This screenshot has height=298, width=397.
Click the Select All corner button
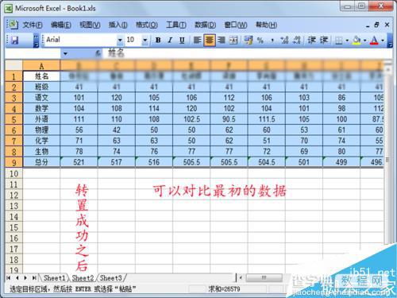(13, 65)
